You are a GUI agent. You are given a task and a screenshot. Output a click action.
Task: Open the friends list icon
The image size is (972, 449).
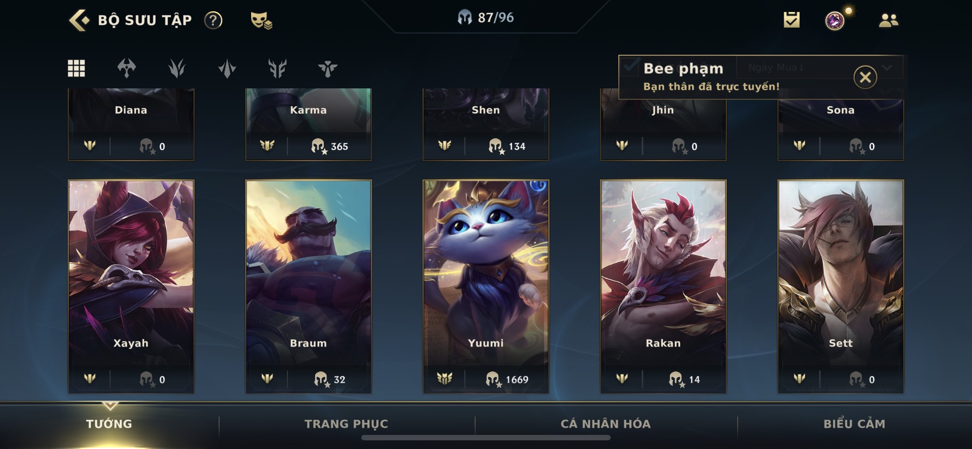coord(888,21)
